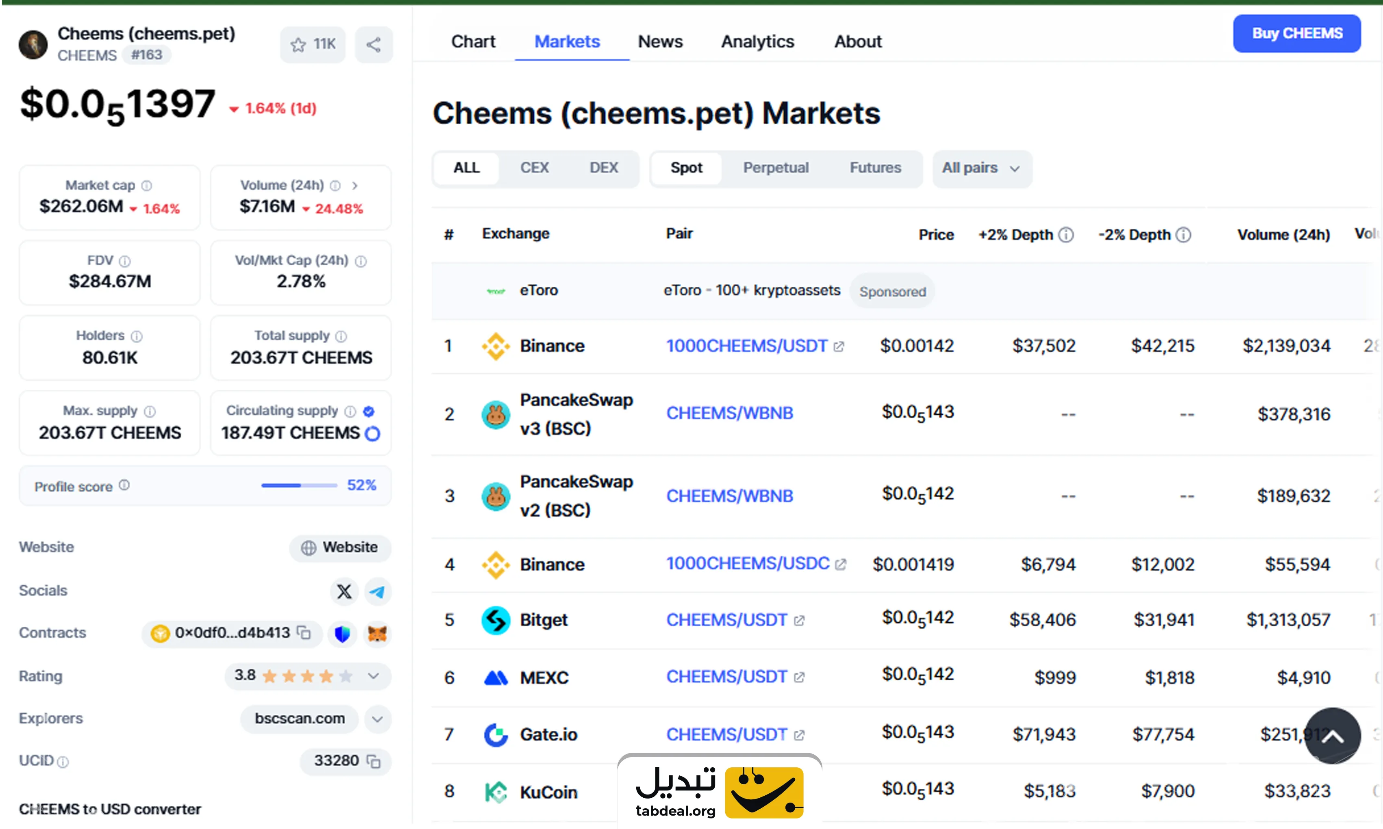Select the ALL exchange filter

(x=466, y=168)
